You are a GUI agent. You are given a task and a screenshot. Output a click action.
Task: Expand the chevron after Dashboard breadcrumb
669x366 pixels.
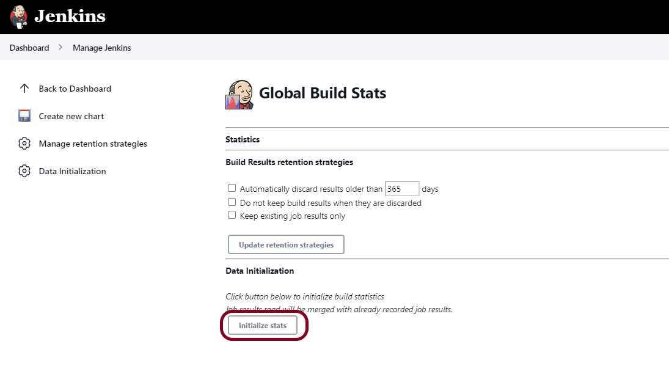coord(60,48)
